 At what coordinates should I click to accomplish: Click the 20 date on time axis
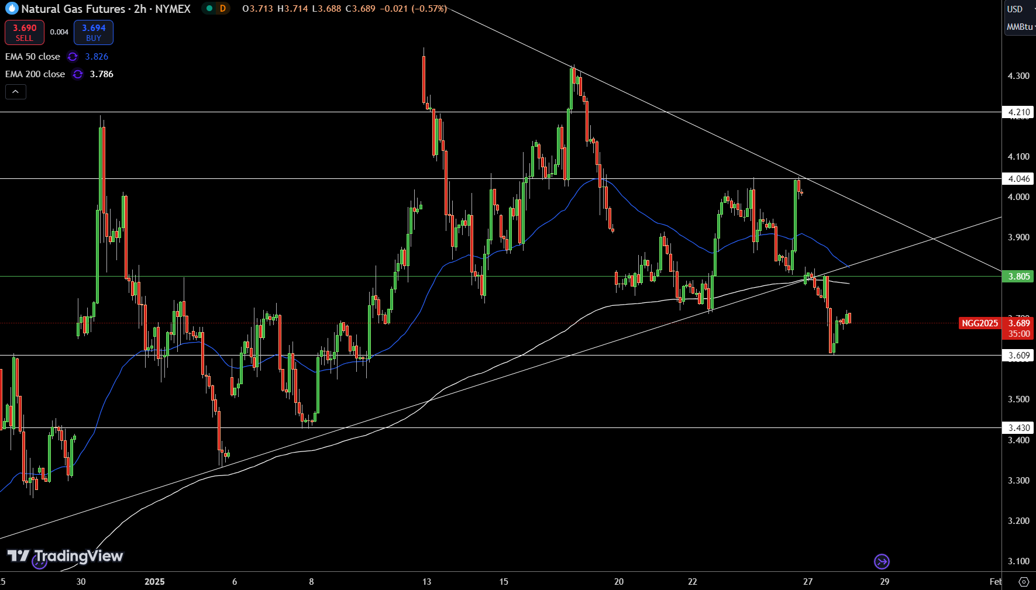pos(619,582)
